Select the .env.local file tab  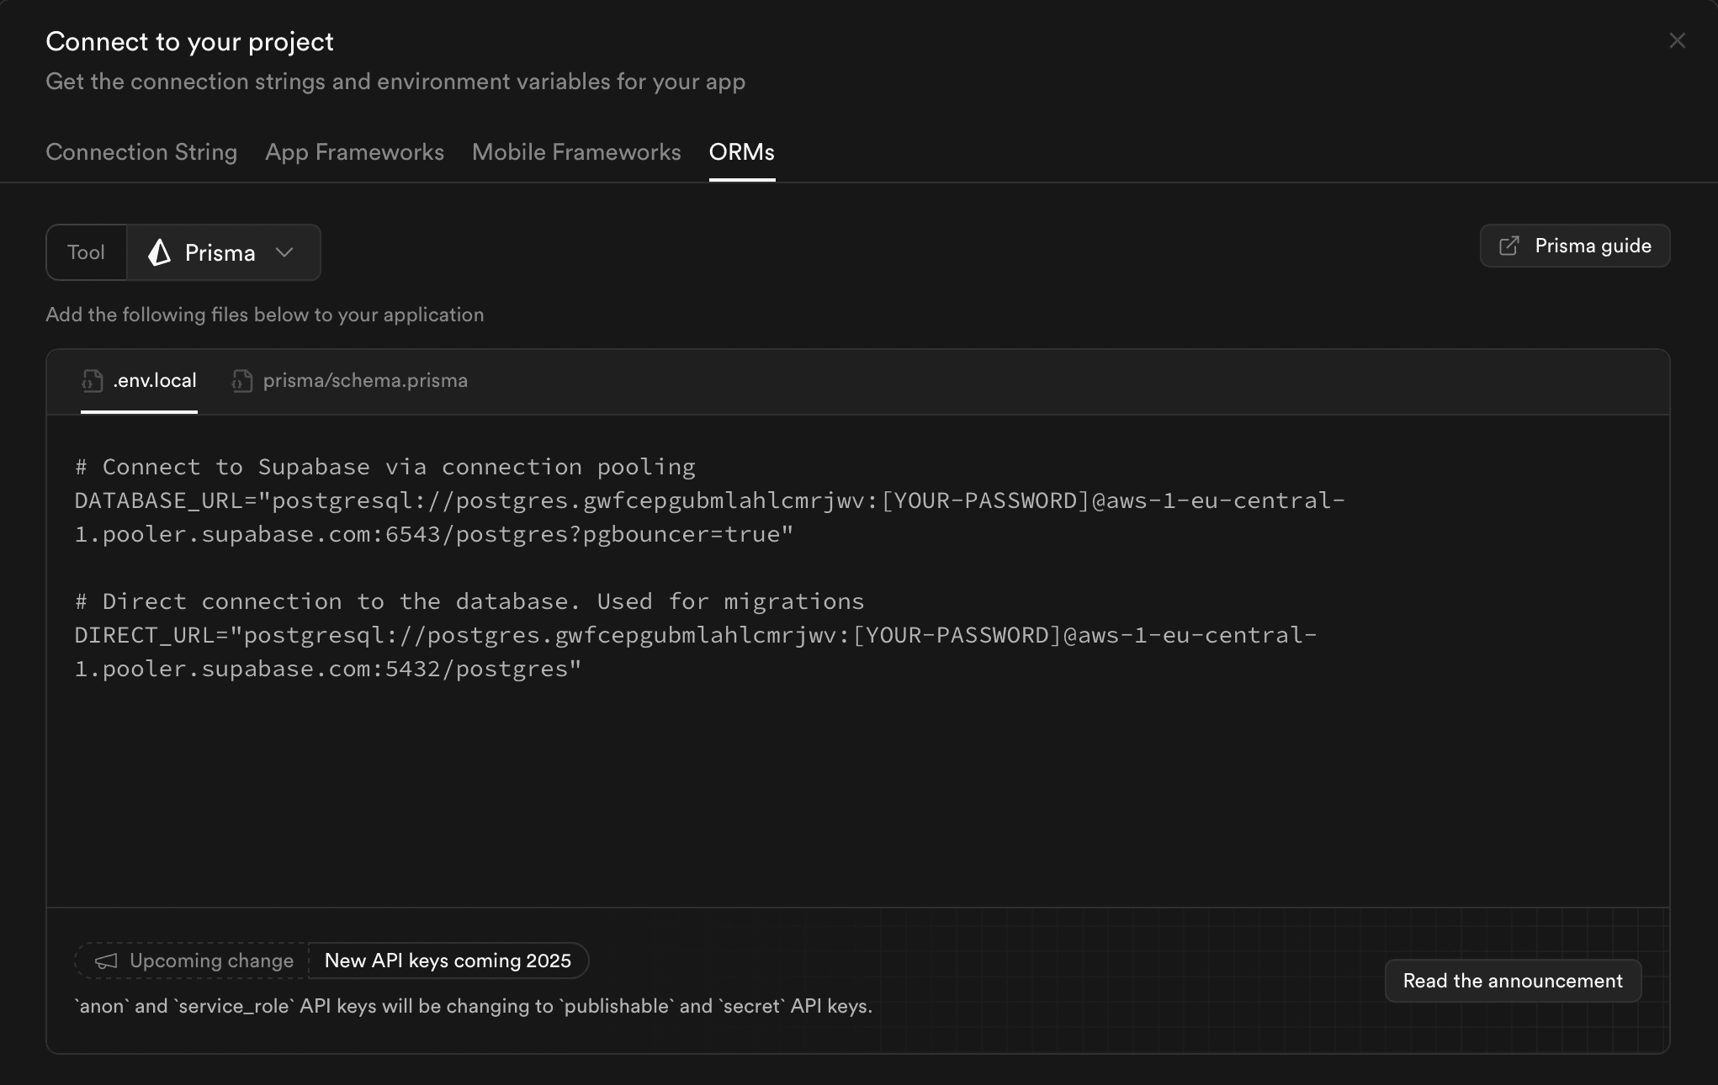tap(139, 380)
